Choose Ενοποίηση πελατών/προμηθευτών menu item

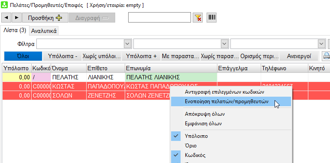[231, 101]
